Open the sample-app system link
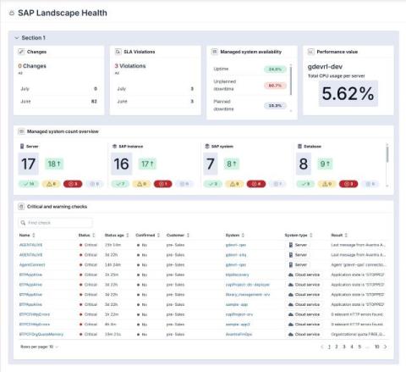 tap(237, 304)
